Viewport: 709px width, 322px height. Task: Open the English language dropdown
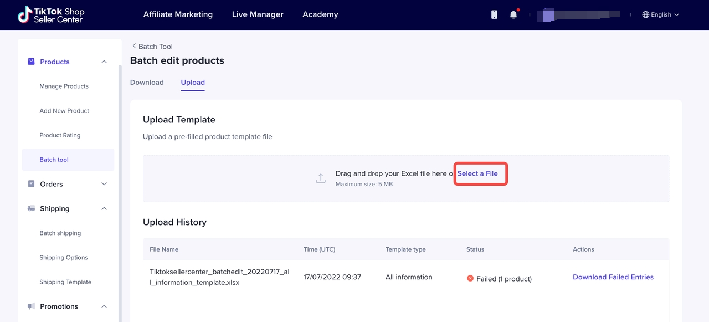[x=660, y=15]
